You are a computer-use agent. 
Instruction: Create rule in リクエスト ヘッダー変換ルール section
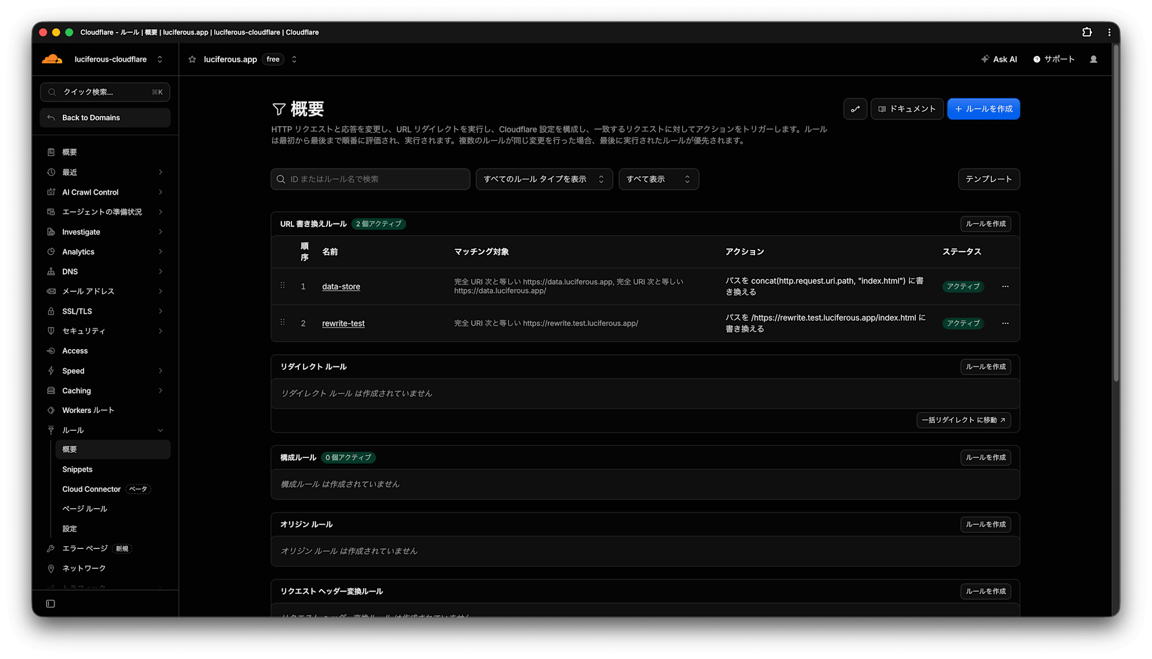(986, 591)
